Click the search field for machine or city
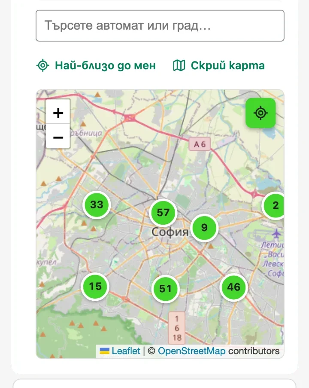309x388 pixels. 160,25
